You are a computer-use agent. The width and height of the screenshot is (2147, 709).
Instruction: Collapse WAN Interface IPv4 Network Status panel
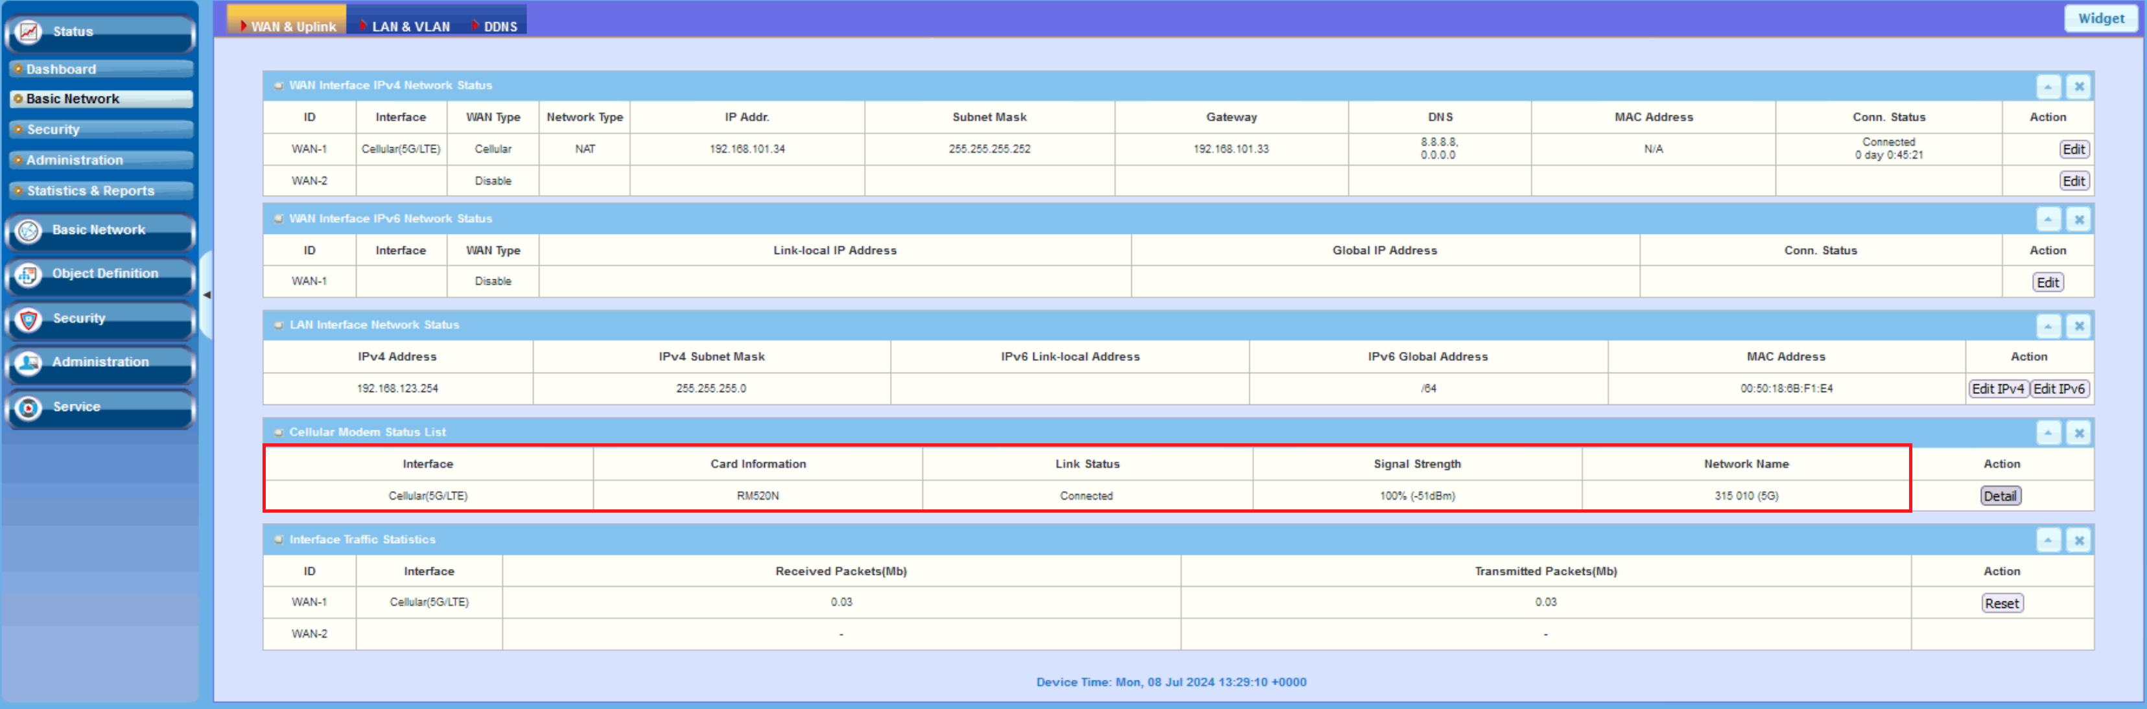click(x=2048, y=86)
